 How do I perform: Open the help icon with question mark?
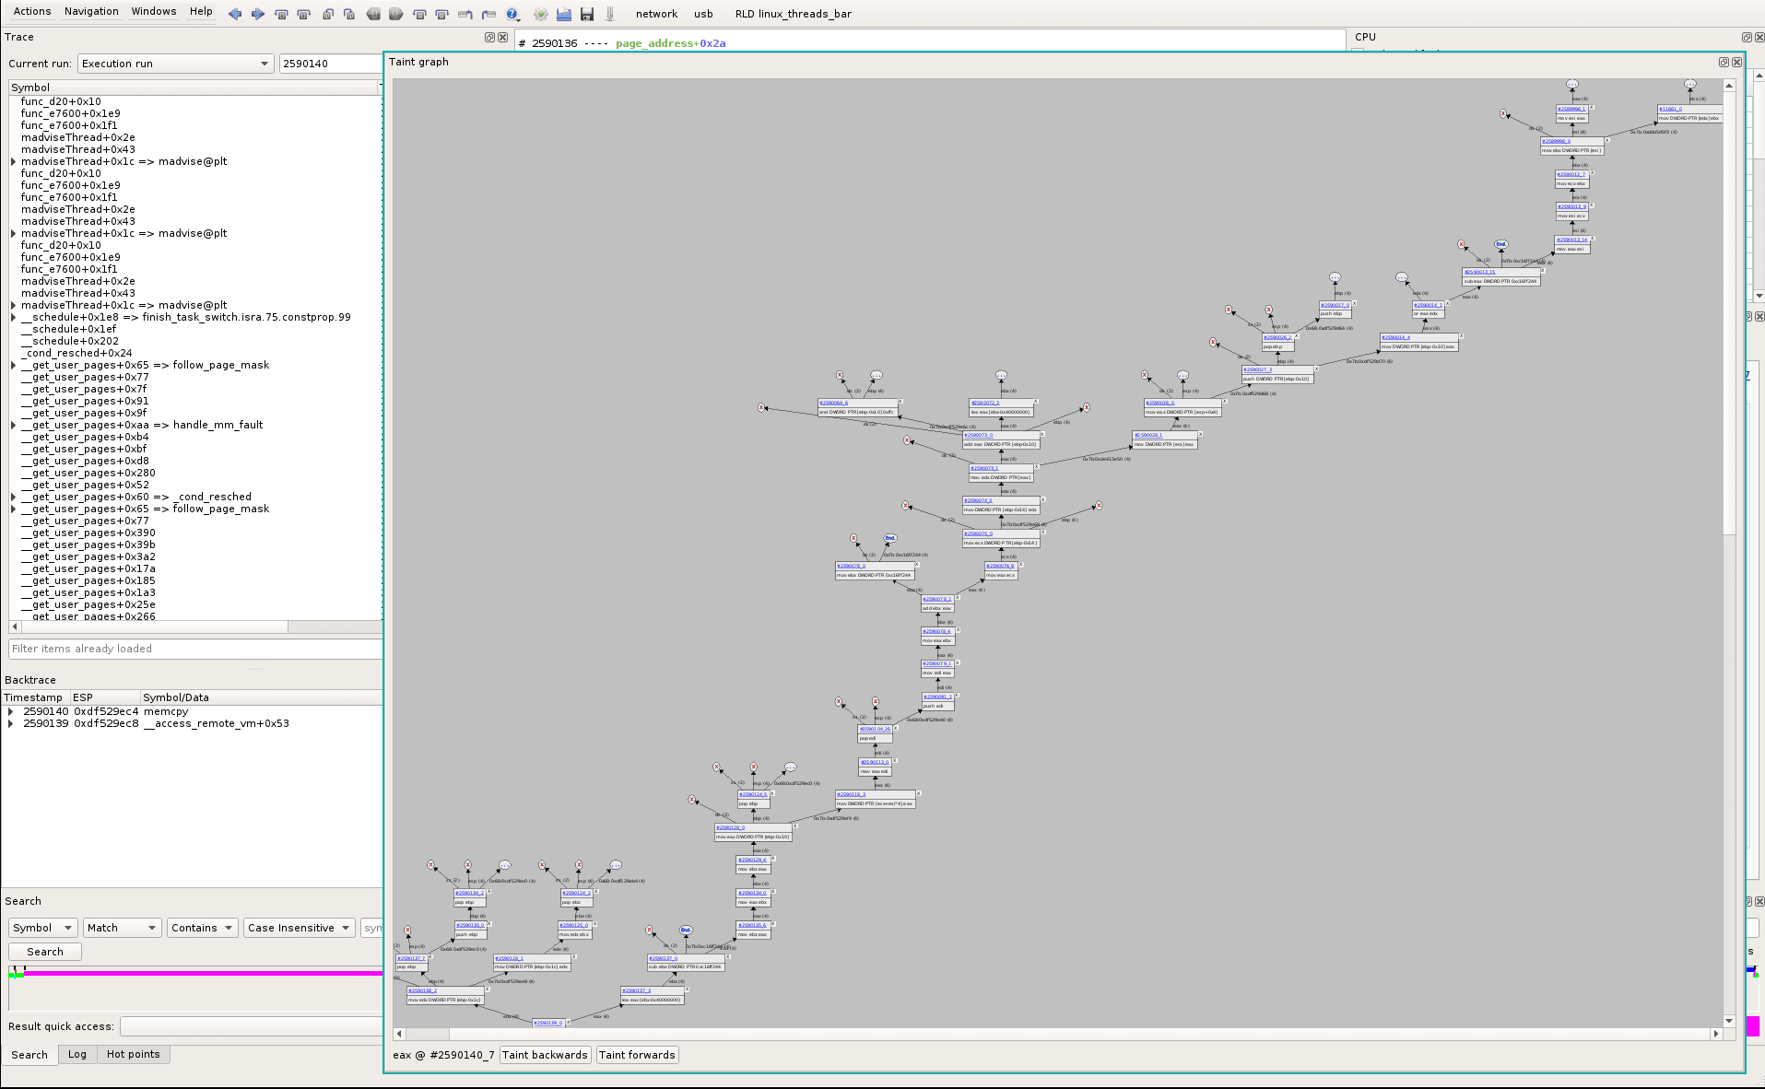point(512,14)
